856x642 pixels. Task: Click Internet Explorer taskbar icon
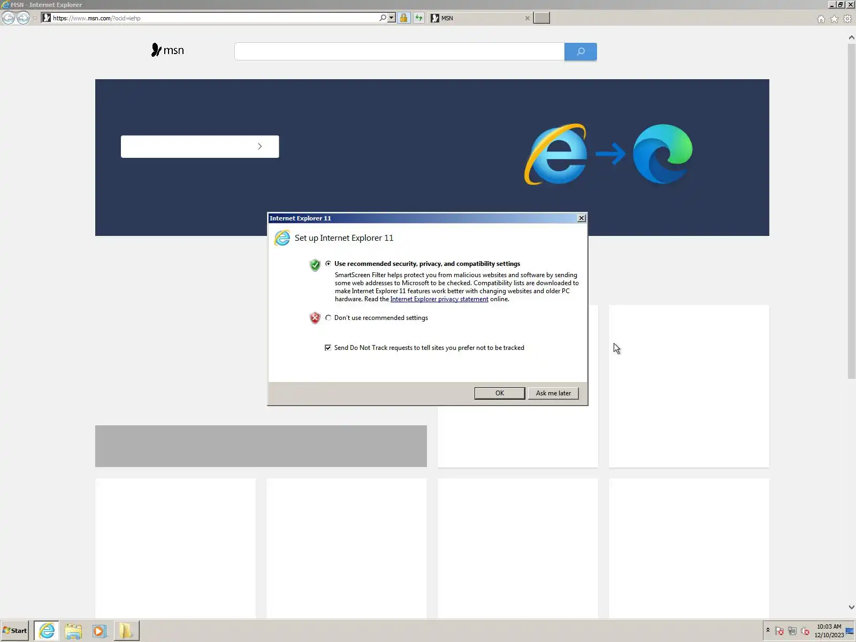(47, 631)
